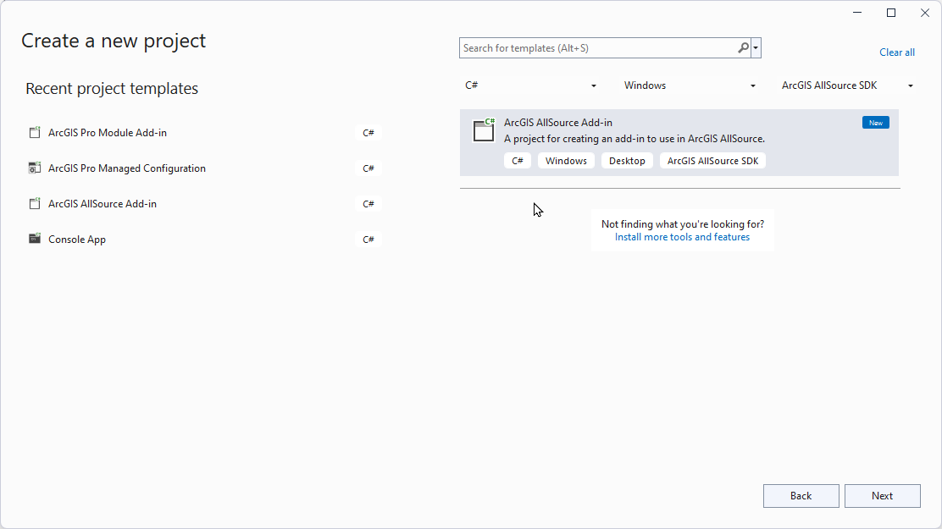The image size is (942, 529).
Task: Click the Next button
Action: 882,496
